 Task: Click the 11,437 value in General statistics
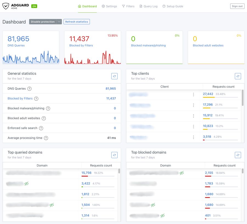click(111, 98)
